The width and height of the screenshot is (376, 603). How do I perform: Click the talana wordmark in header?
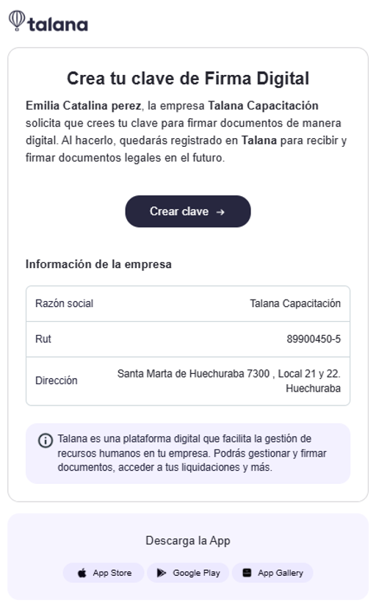coord(58,24)
